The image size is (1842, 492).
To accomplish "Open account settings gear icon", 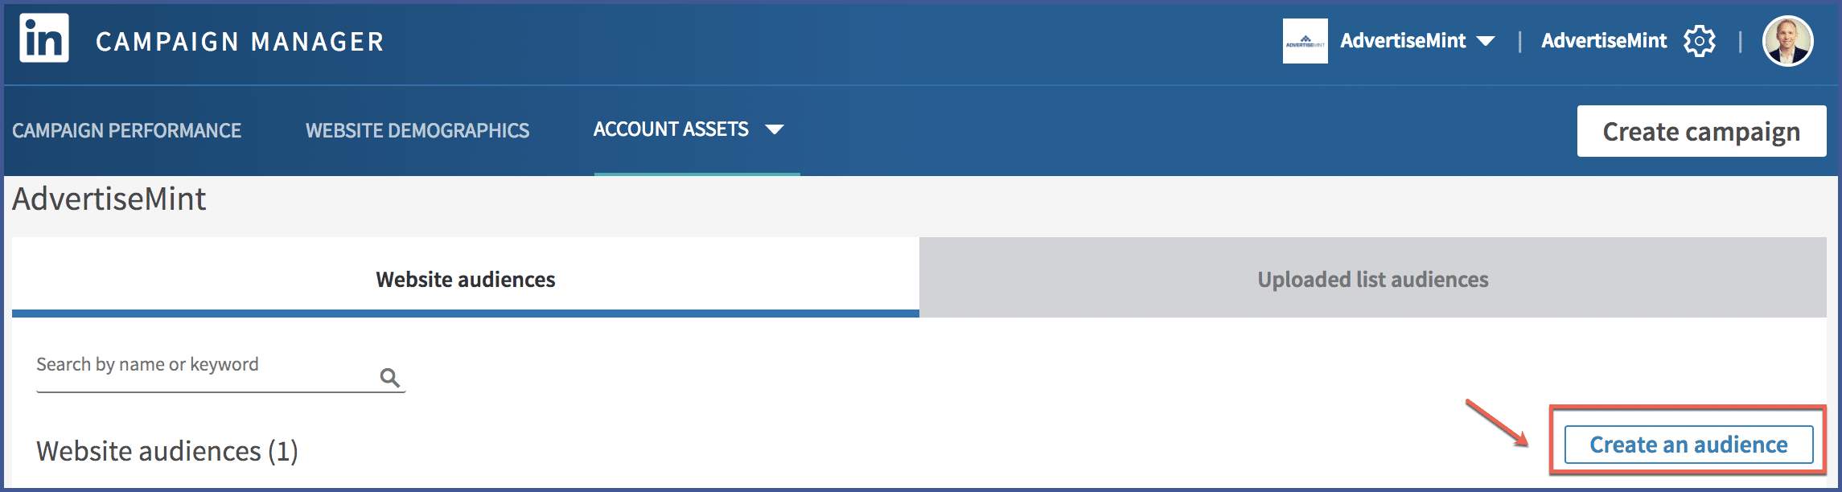I will [x=1700, y=41].
